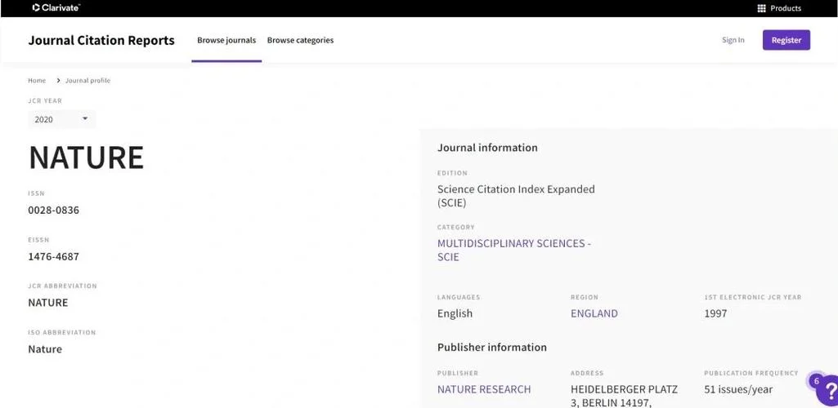This screenshot has width=838, height=408.
Task: Click the ISO abbreviation value Nature
Action: (x=45, y=349)
